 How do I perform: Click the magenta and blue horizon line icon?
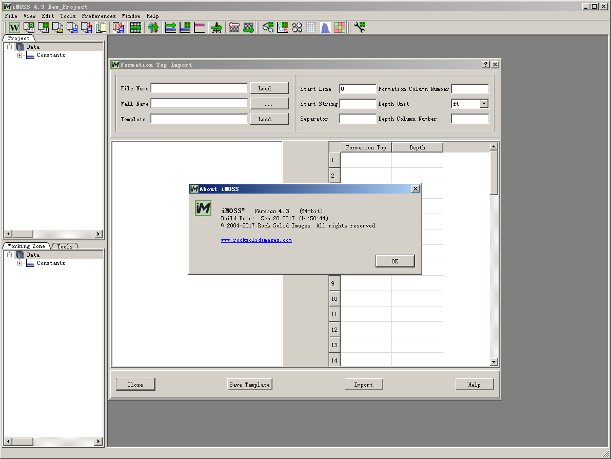click(x=199, y=27)
